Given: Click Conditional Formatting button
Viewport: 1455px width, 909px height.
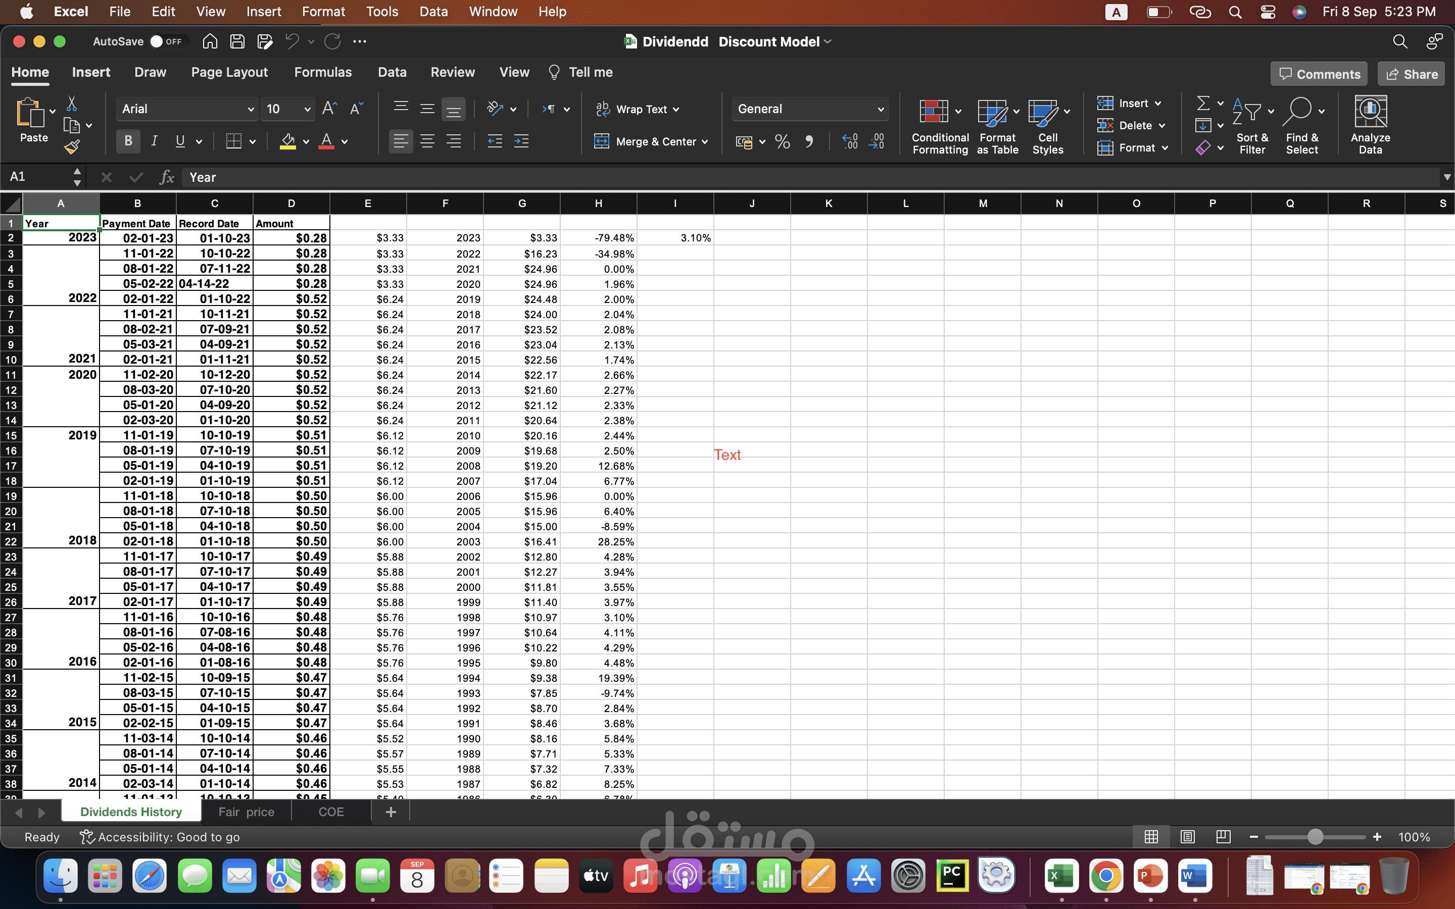Looking at the screenshot, I should click(940, 126).
